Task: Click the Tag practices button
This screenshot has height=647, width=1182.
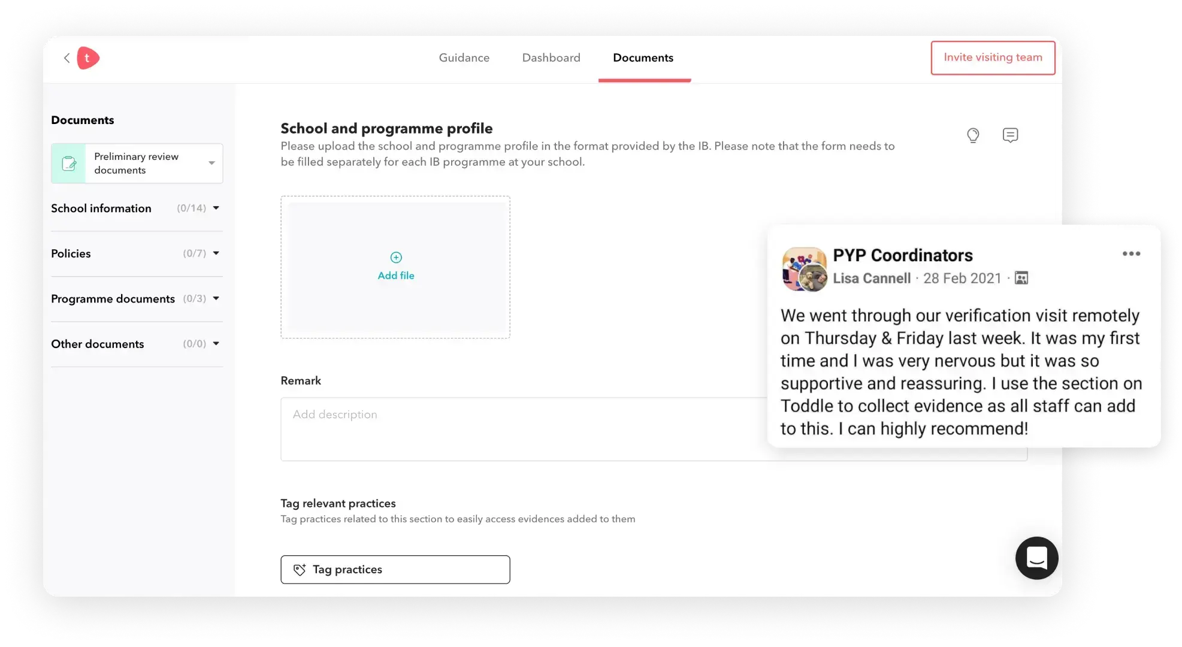Action: tap(395, 569)
